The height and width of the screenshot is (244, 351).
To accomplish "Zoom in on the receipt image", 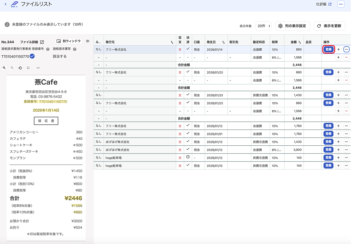I will [4, 68].
